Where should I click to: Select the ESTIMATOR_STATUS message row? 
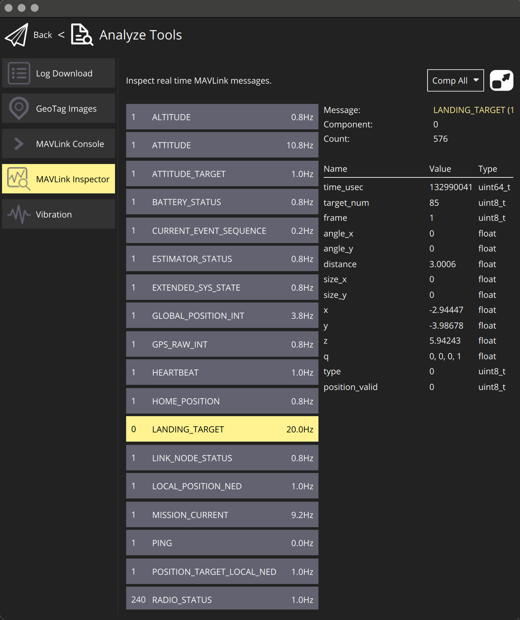pos(222,259)
